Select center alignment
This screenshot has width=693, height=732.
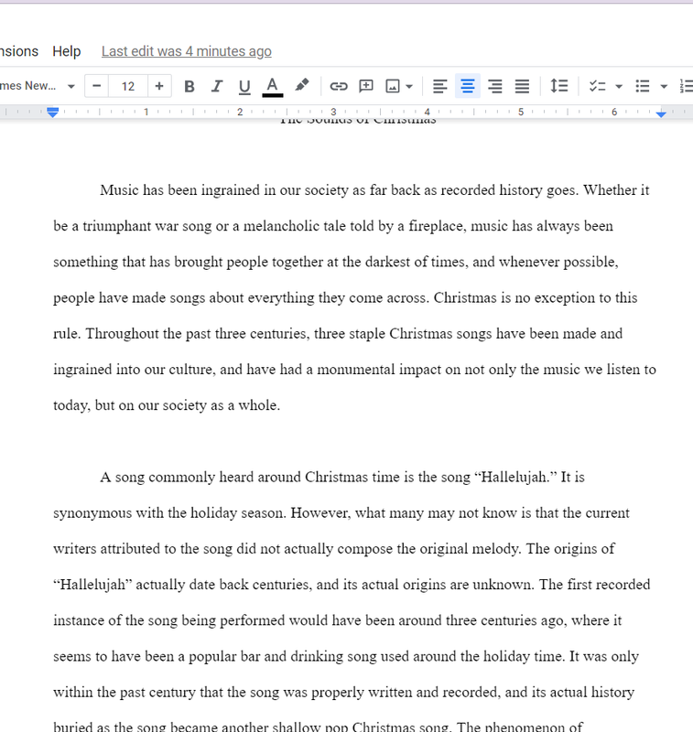468,86
